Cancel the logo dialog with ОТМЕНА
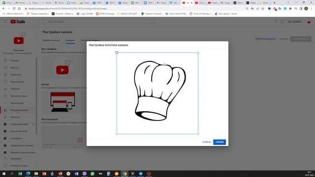This screenshot has height=177, width=315. coord(207,142)
